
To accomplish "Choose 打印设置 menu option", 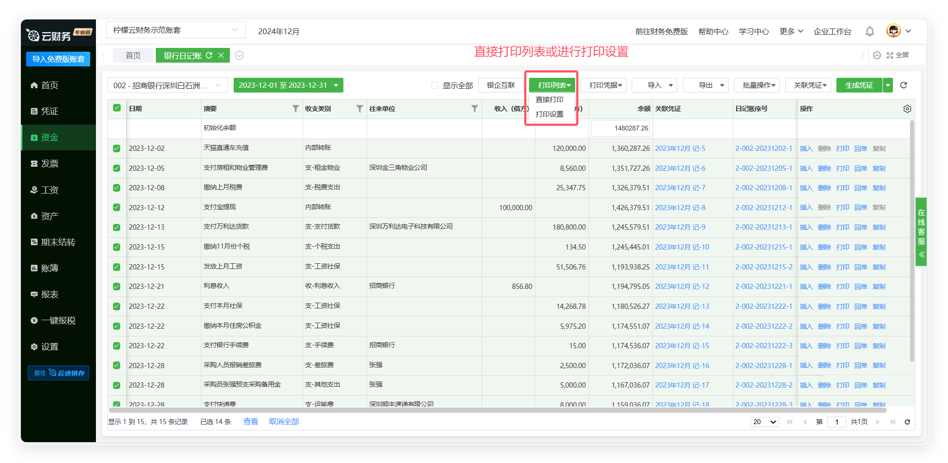I will [x=549, y=114].
